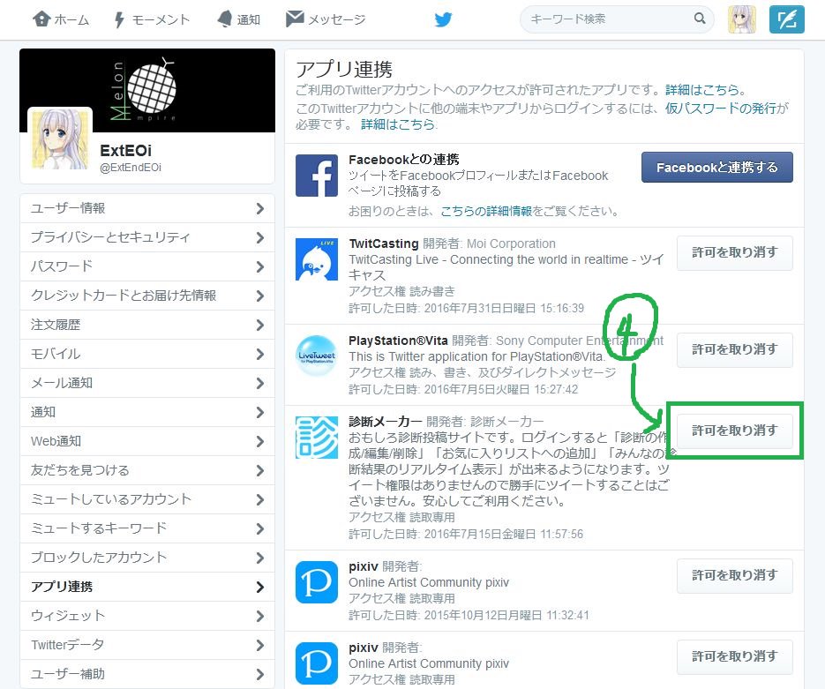Click the Melon empire header banner
The width and height of the screenshot is (825, 689).
click(x=147, y=90)
